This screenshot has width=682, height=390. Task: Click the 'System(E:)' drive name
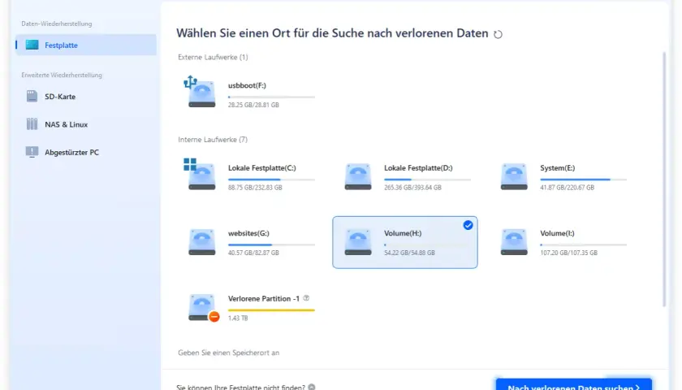click(x=557, y=168)
